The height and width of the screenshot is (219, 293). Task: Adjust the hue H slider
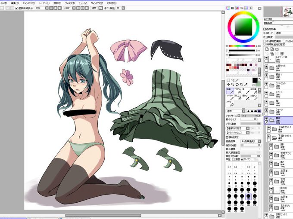point(242,46)
